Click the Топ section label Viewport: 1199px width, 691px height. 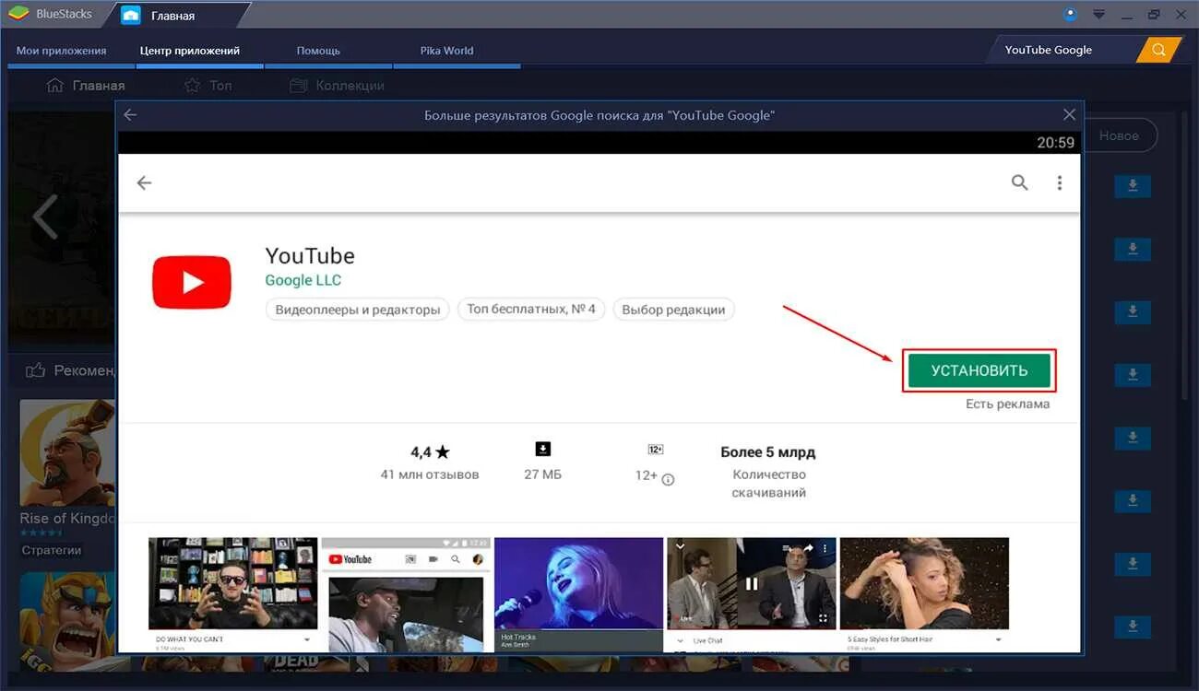click(x=220, y=85)
